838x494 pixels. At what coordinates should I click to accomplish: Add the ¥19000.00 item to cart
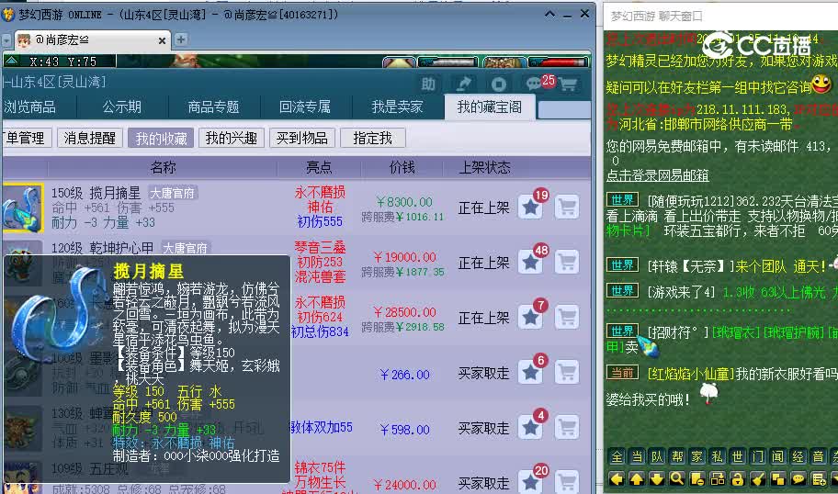pyautogui.click(x=567, y=263)
